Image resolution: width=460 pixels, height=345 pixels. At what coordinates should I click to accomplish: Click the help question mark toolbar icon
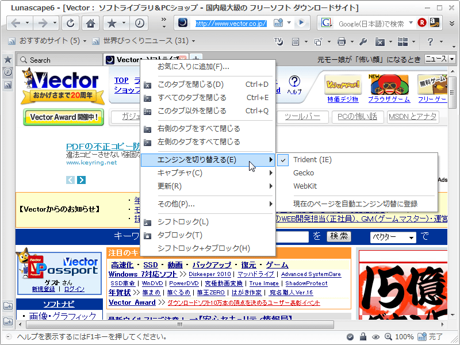430,41
